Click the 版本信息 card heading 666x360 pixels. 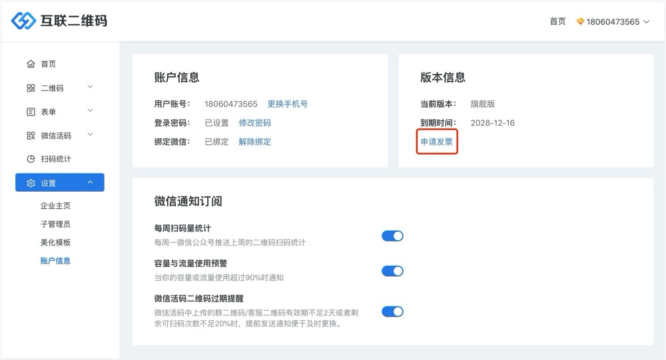(443, 77)
